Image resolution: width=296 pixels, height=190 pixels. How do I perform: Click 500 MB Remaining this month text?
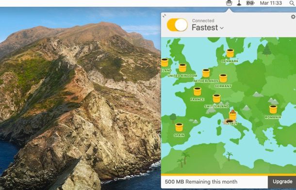pyautogui.click(x=201, y=182)
